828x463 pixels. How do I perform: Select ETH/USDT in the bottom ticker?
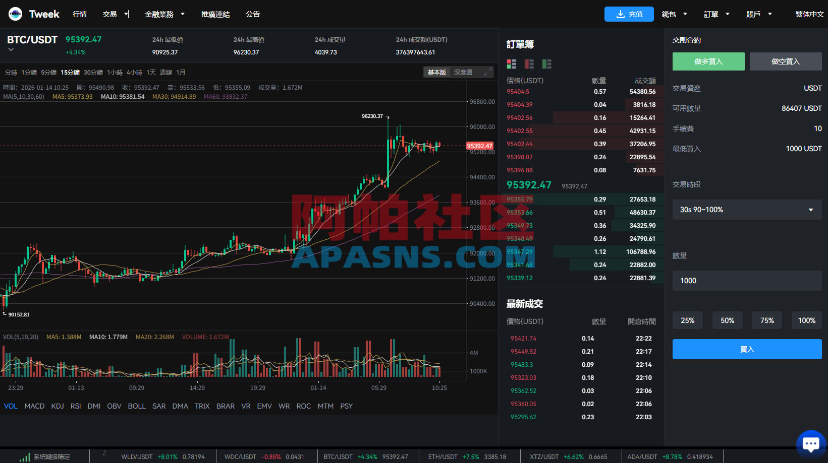click(467, 457)
